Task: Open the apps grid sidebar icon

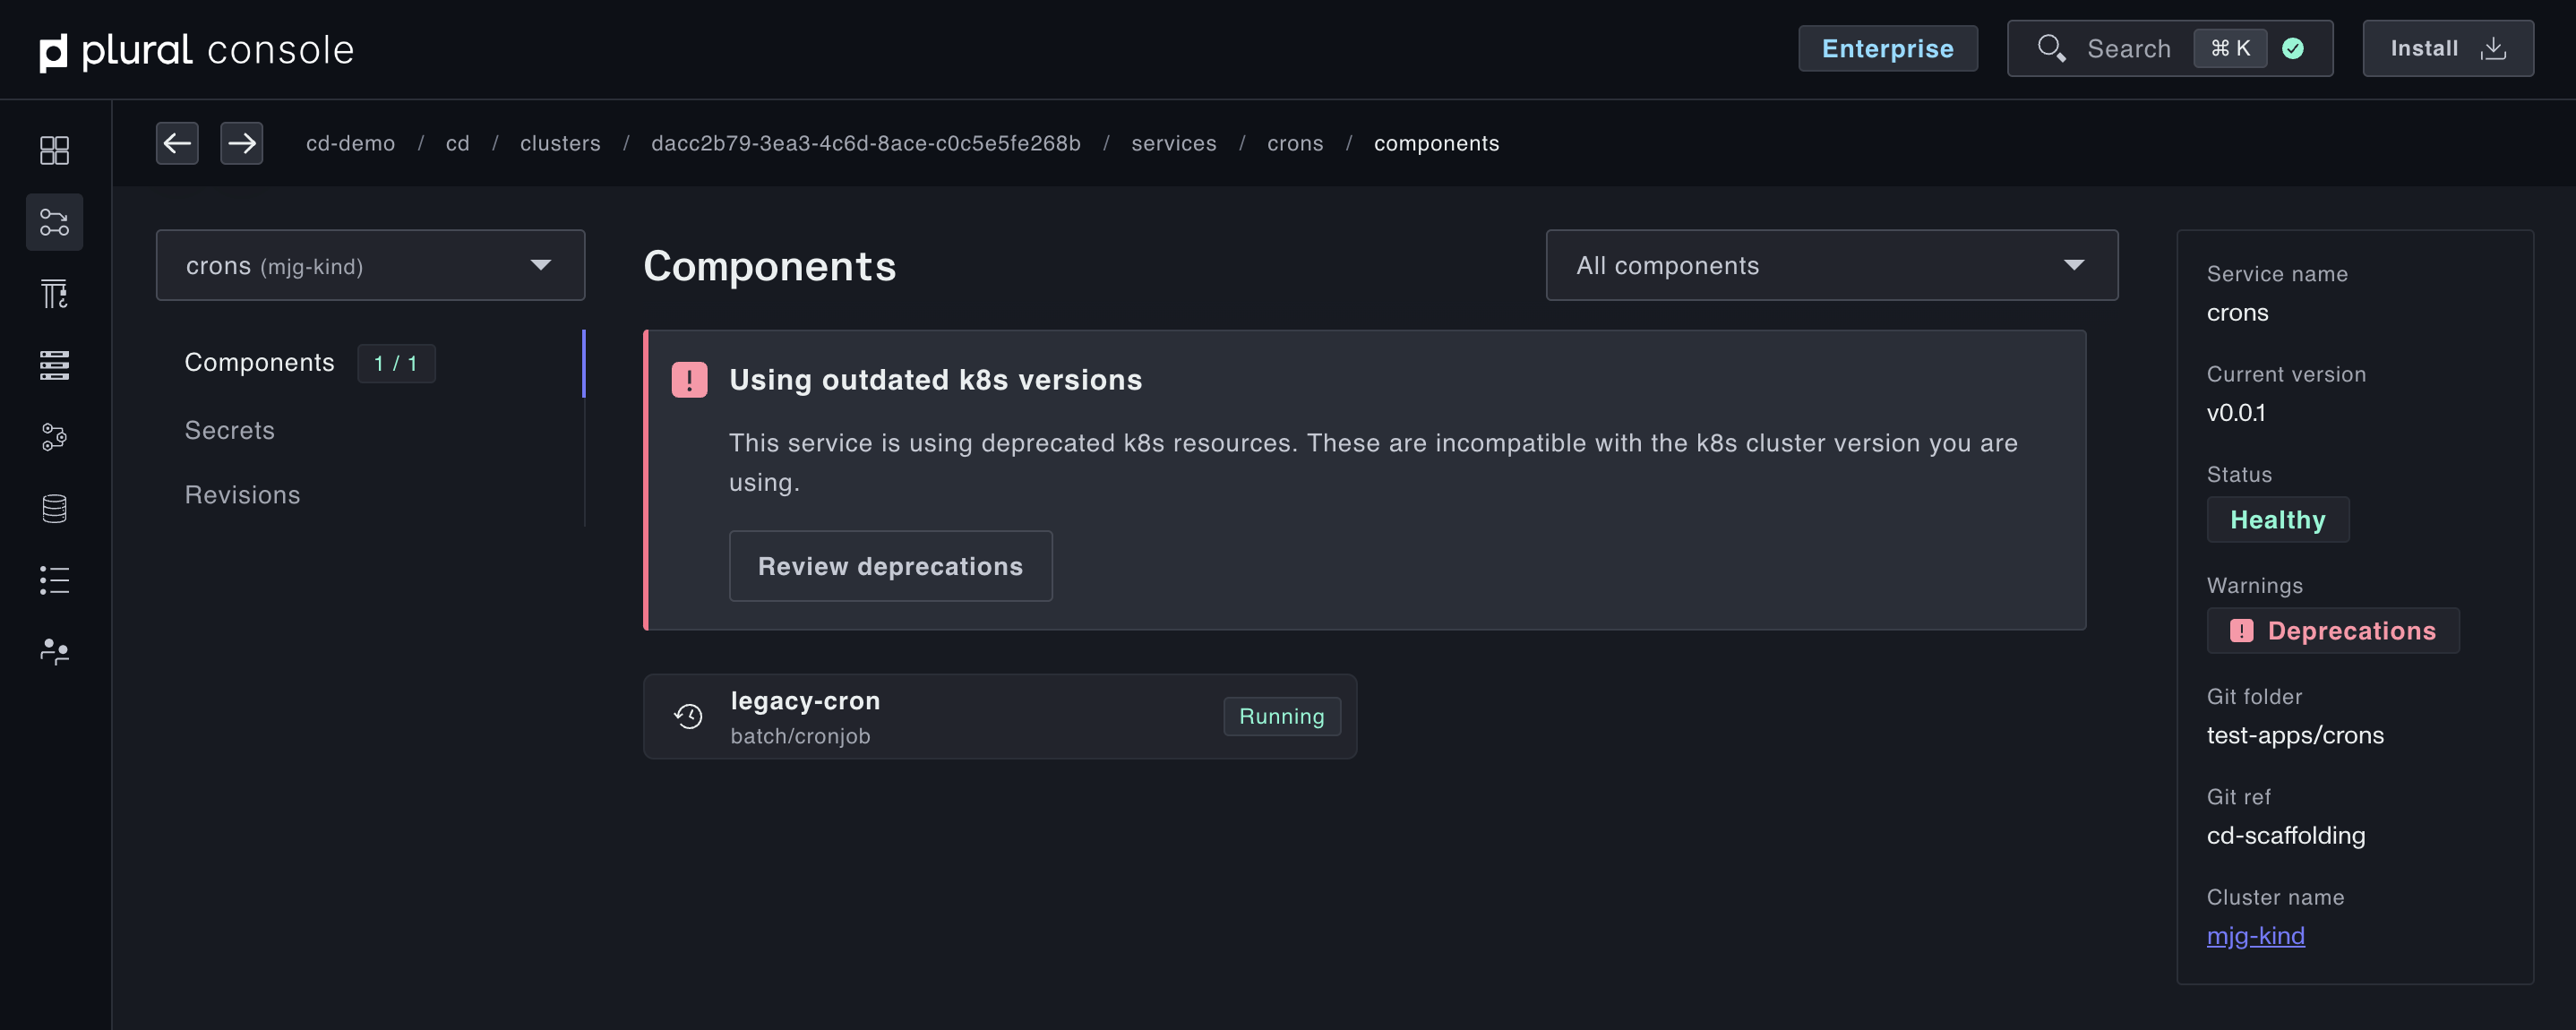Action: [54, 150]
